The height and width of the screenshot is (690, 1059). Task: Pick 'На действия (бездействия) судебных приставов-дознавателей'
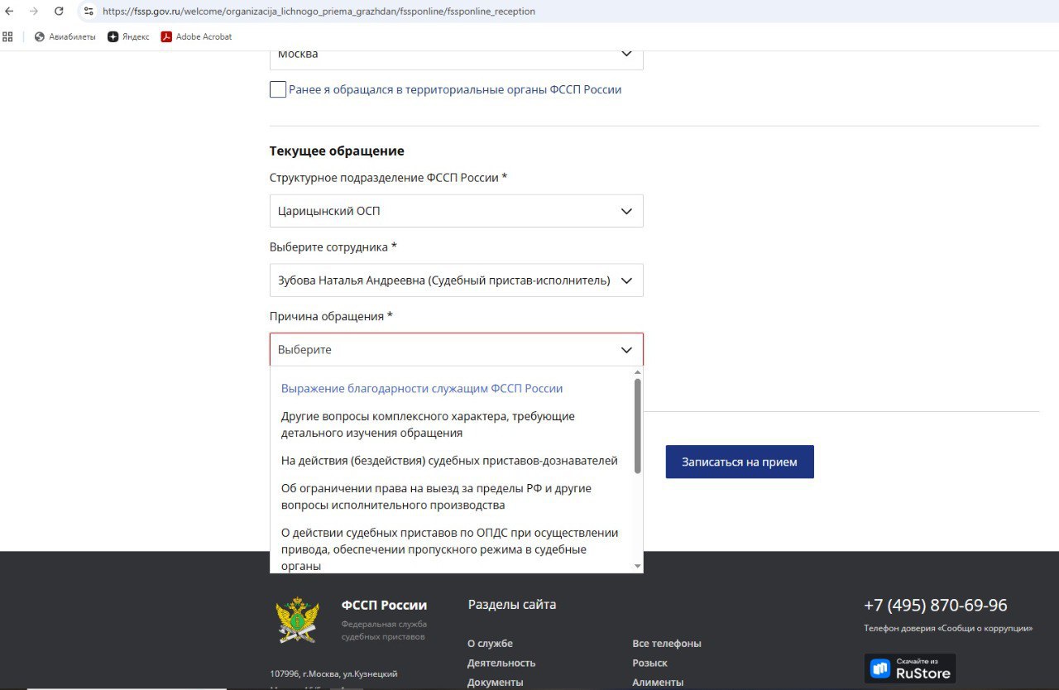[449, 461]
